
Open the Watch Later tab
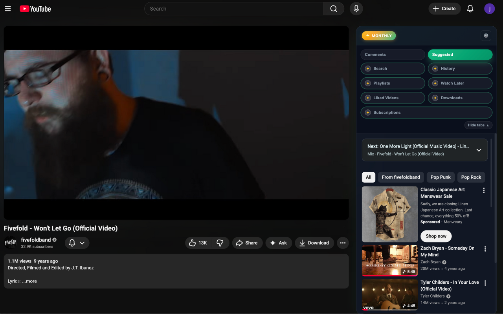[x=460, y=83]
